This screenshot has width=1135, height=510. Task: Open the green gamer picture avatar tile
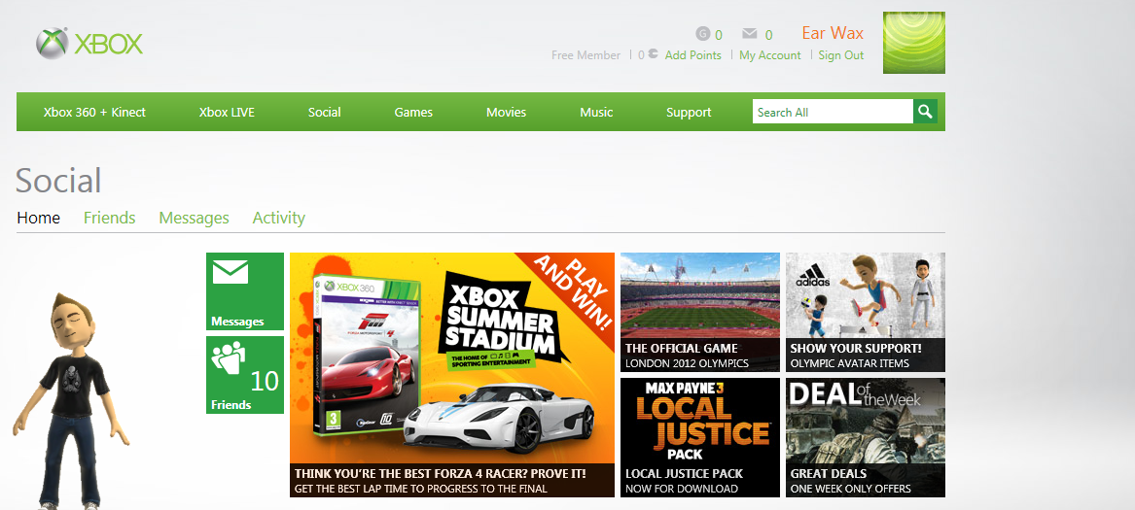coord(914,43)
